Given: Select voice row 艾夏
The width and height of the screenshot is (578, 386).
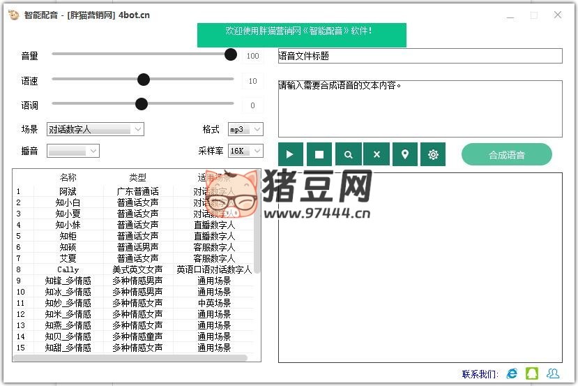Looking at the screenshot, I should coord(133,258).
